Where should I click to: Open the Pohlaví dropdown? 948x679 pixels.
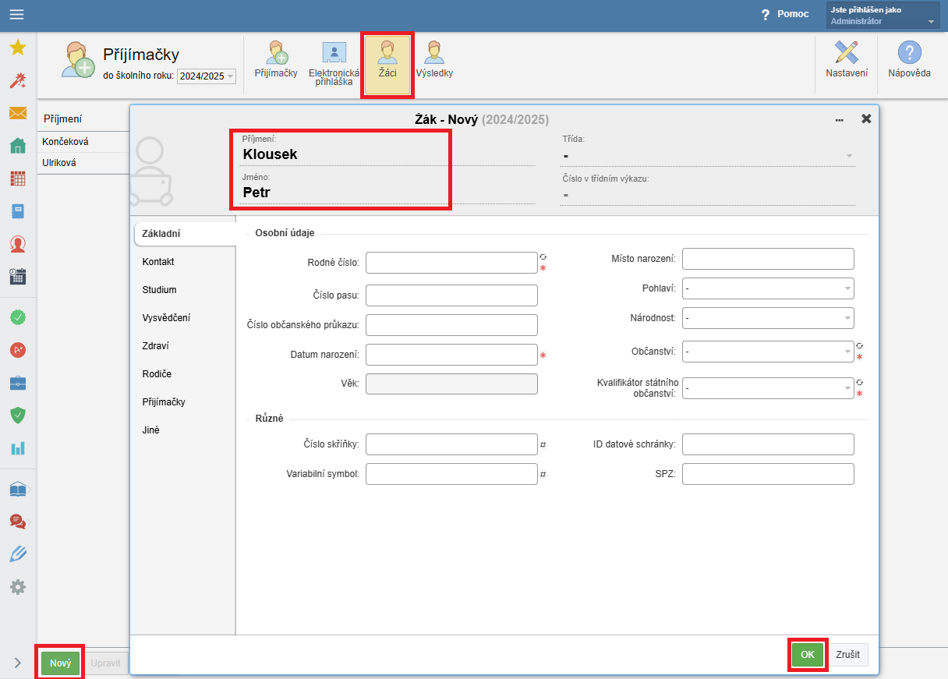[768, 288]
